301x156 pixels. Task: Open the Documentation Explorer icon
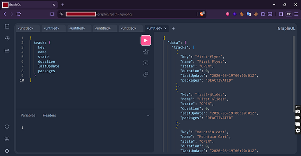tap(7, 26)
